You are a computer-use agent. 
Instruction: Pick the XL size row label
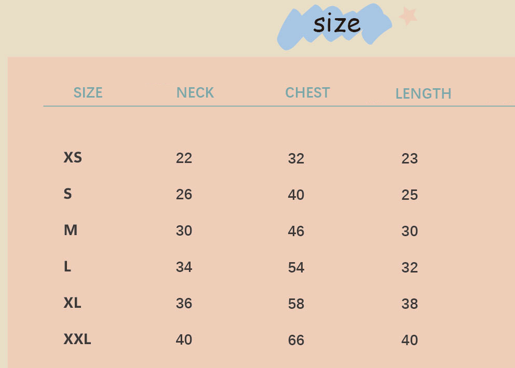pyautogui.click(x=72, y=303)
